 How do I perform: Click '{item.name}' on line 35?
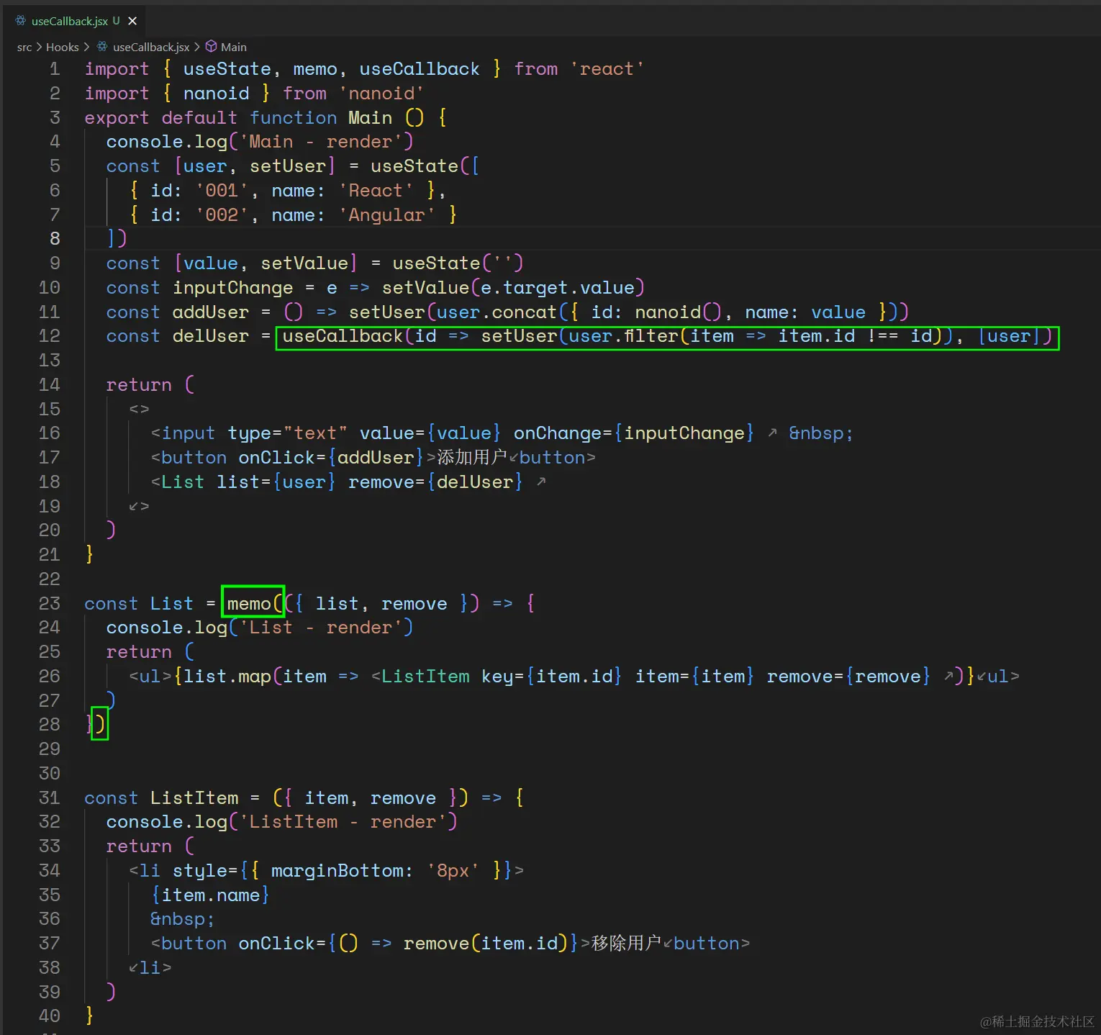210,895
